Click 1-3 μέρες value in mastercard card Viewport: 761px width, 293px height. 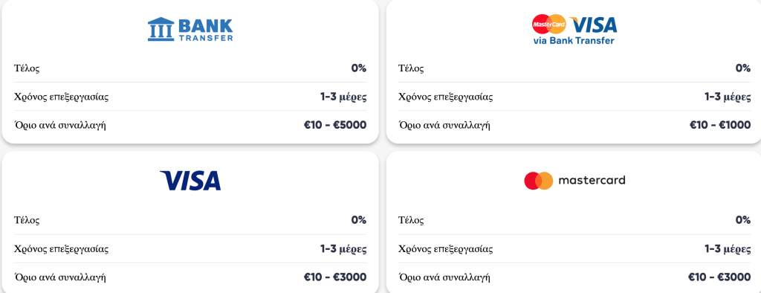pyautogui.click(x=728, y=249)
